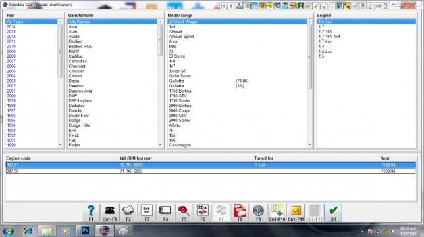
Task: Select Alfa Romeo in the Manufacturer list
Action: click(x=112, y=22)
